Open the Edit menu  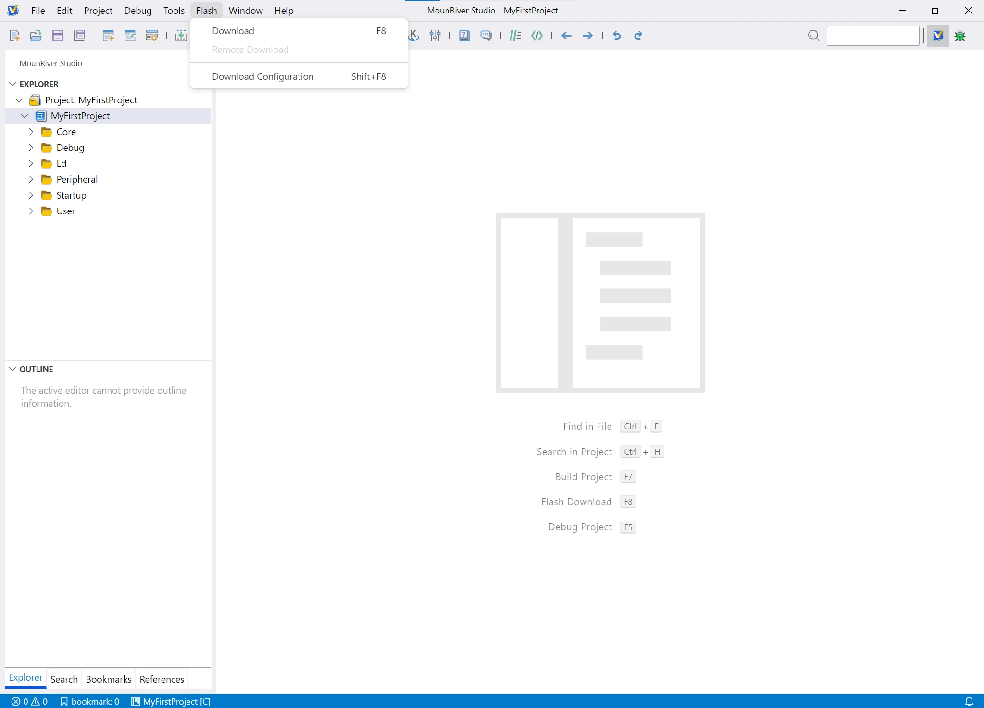(64, 11)
